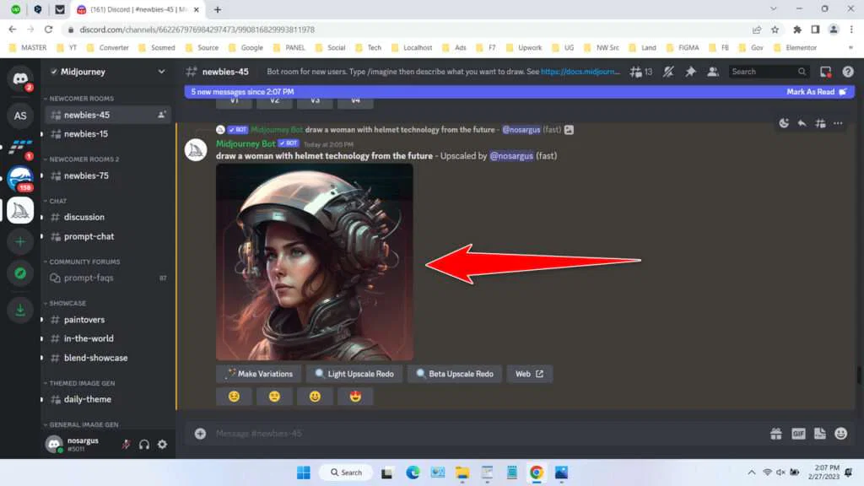Screen dimensions: 864x486
Task: Open the upscaled woman-in-helmet image
Action: pyautogui.click(x=316, y=262)
